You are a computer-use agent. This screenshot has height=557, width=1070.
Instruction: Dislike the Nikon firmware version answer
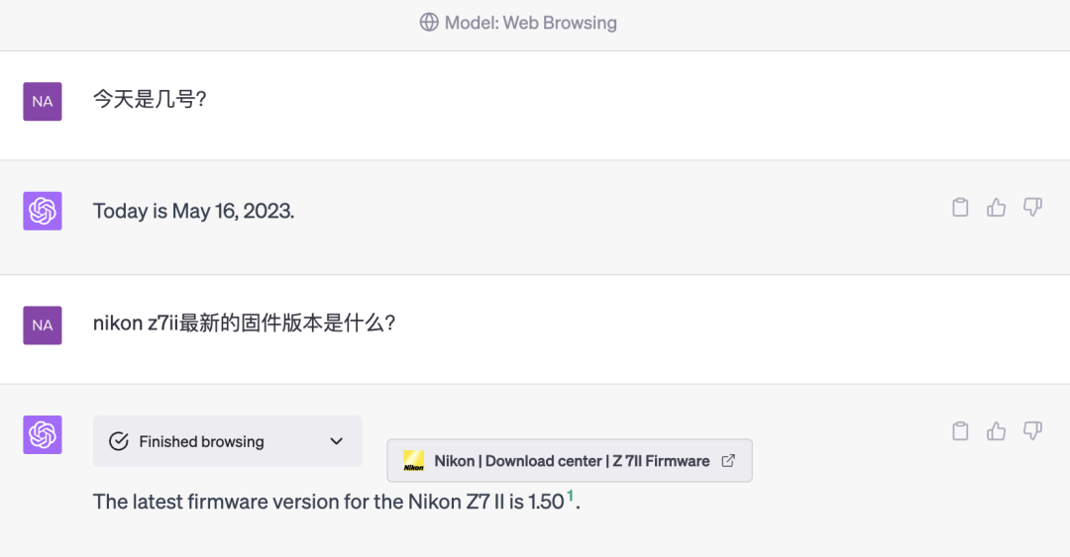click(x=1032, y=430)
